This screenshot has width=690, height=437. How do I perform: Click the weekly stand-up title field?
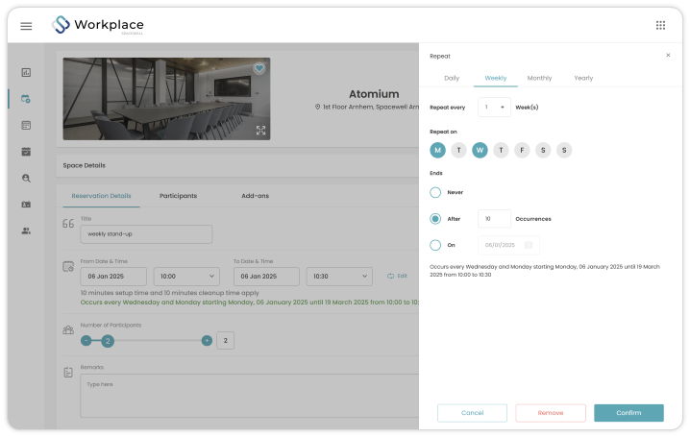click(x=146, y=234)
